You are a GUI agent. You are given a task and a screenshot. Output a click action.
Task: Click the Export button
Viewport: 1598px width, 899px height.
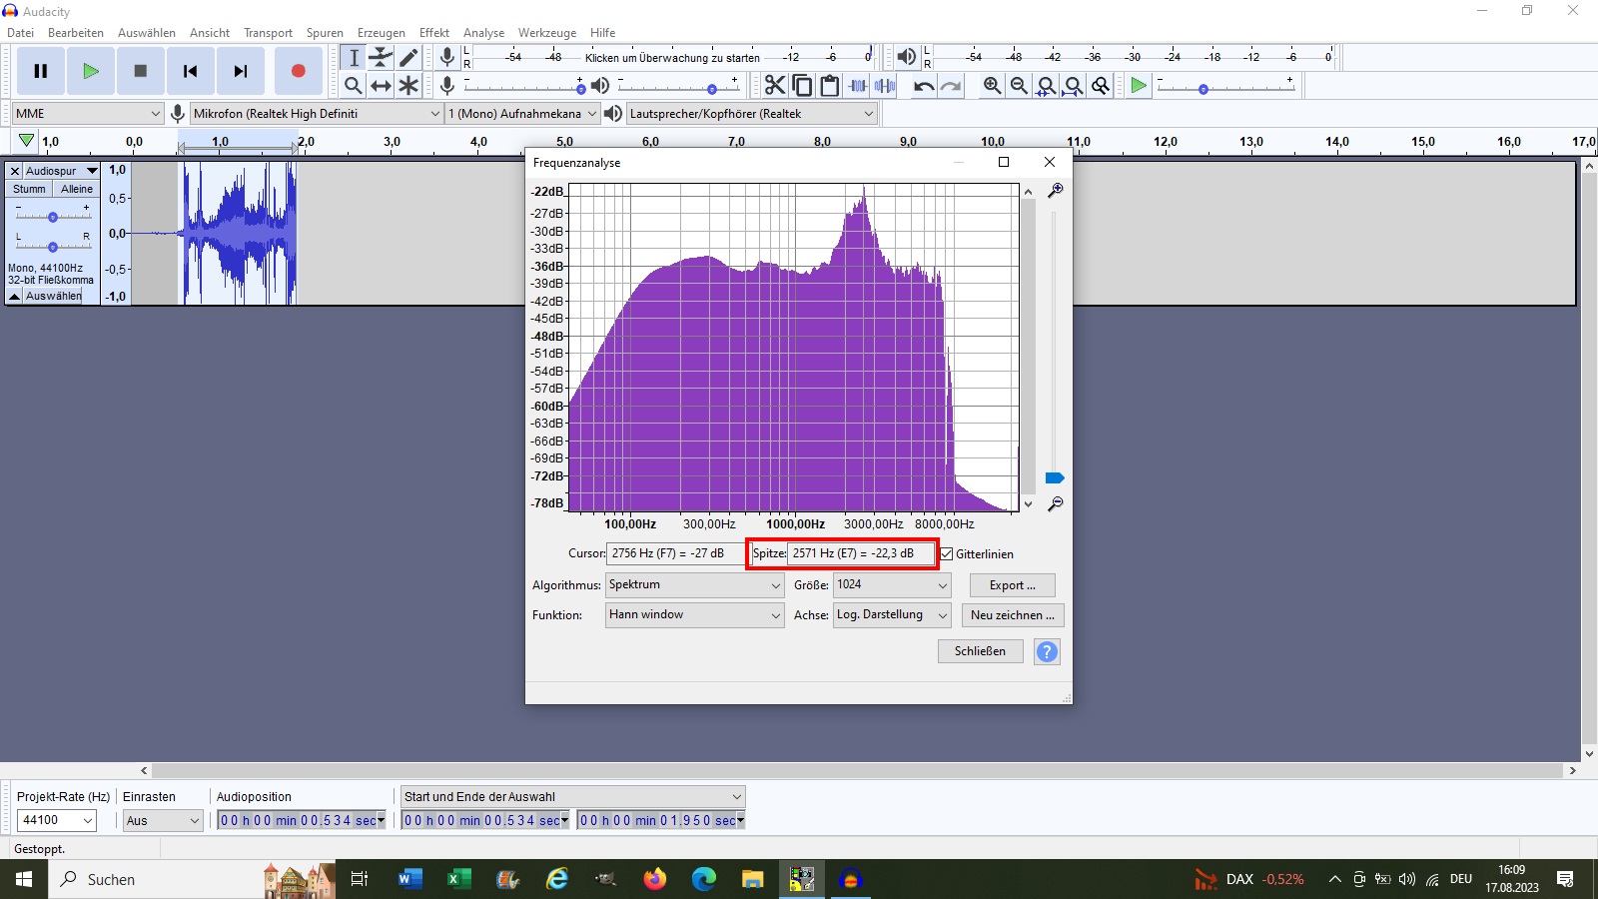(1012, 585)
